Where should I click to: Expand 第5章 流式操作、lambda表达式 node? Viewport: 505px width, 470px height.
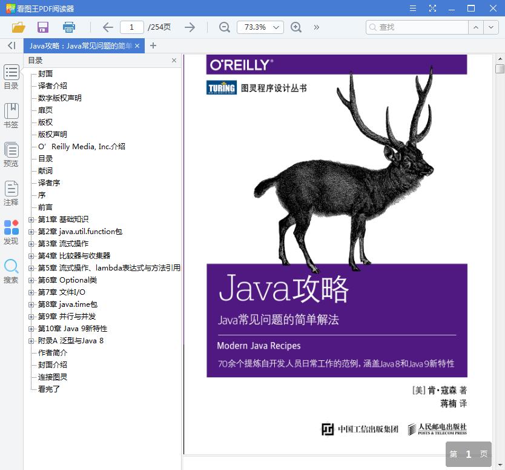[31, 268]
